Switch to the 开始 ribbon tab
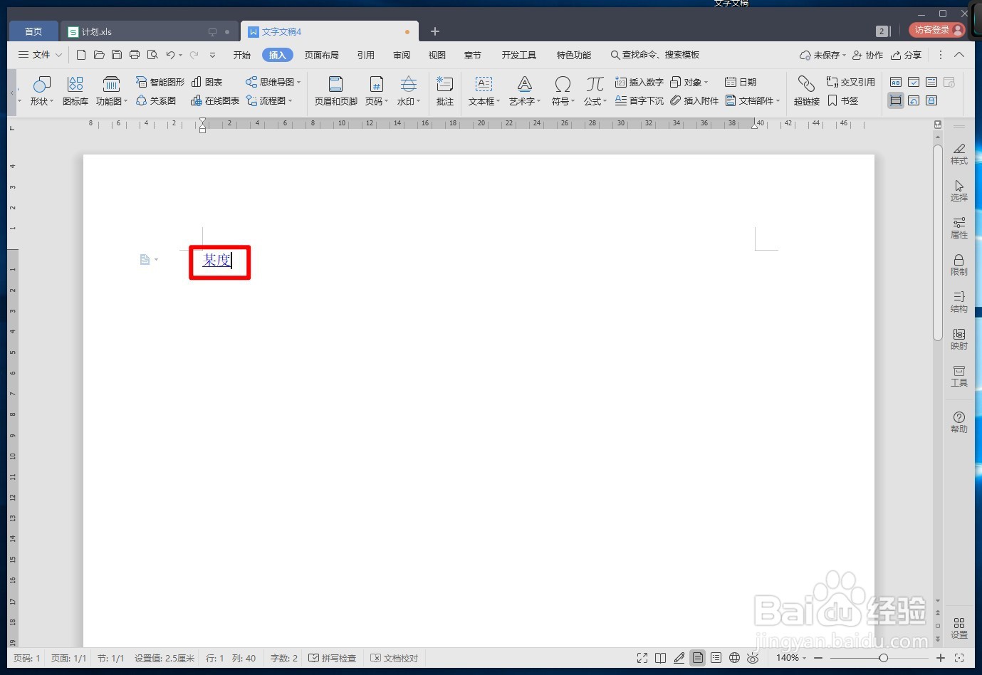Screen dimensions: 982x675 coord(242,55)
